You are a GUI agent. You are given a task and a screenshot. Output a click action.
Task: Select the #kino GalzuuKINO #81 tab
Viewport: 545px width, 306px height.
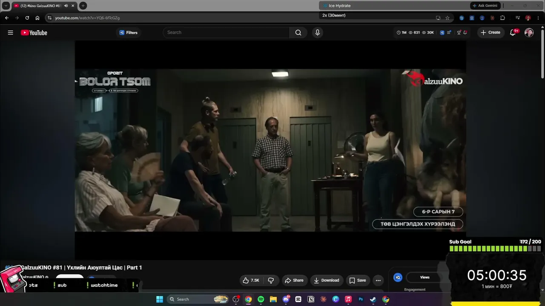[44, 6]
